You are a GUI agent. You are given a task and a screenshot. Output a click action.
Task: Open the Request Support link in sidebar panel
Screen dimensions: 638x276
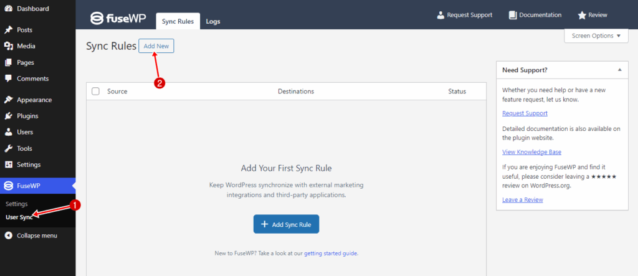click(x=525, y=113)
